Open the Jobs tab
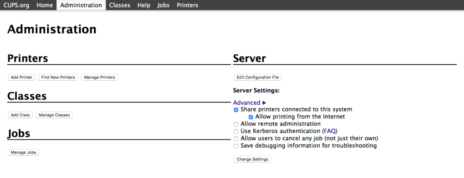The height and width of the screenshot is (178, 464). [163, 5]
